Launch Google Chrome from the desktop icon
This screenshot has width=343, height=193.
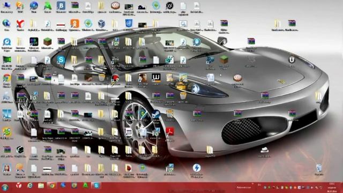click(6, 78)
